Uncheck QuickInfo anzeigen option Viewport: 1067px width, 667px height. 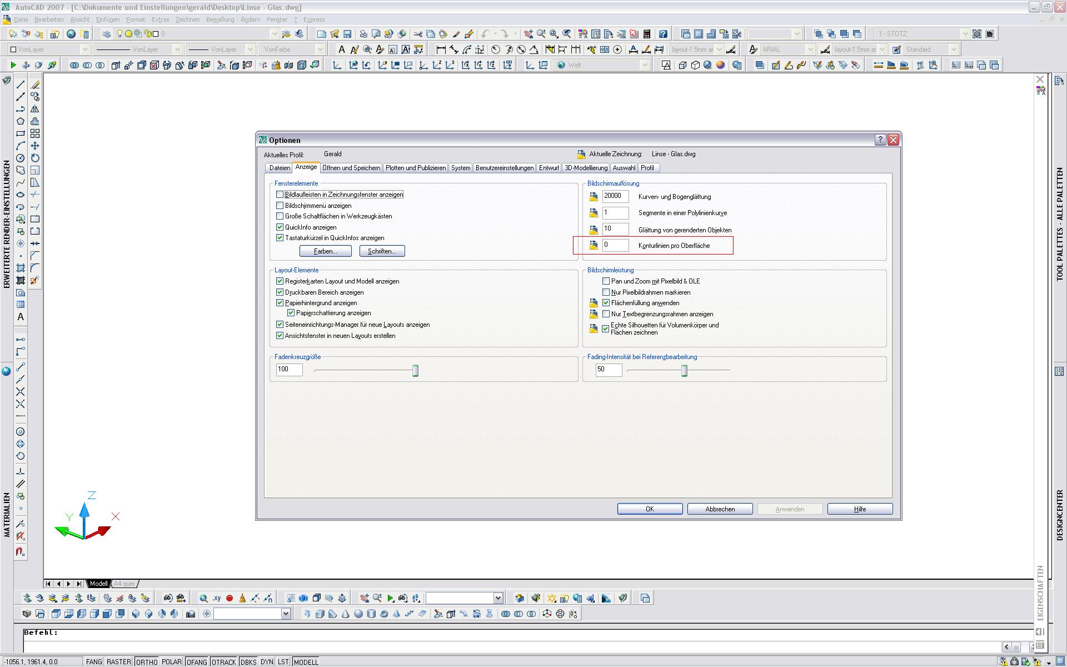[280, 227]
